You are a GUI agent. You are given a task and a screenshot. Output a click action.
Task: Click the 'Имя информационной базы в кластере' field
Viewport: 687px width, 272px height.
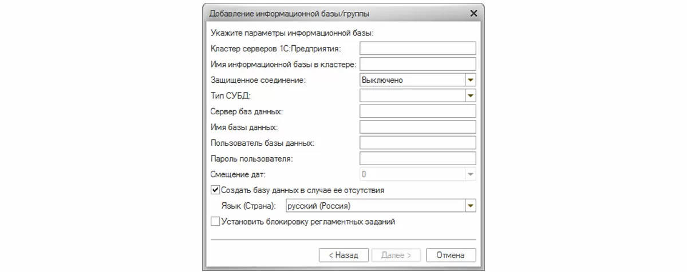[x=418, y=64]
